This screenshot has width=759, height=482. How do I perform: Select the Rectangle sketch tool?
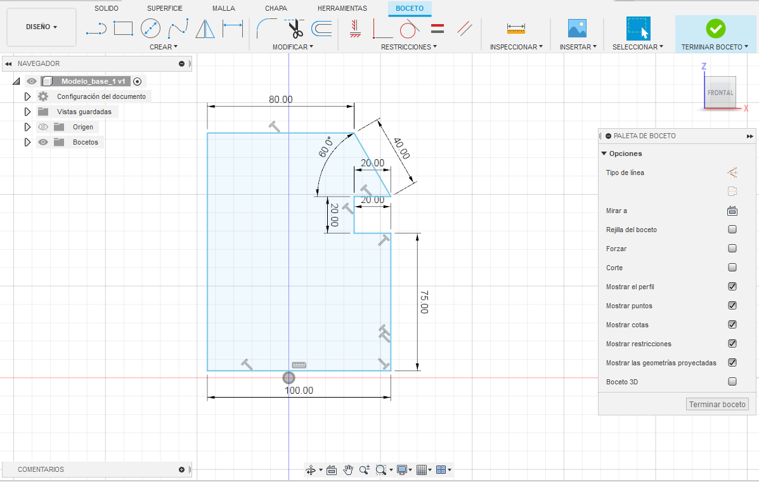point(124,29)
